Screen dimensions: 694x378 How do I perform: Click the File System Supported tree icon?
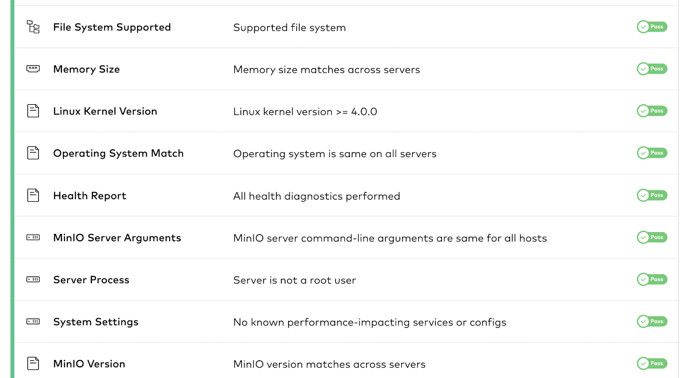point(33,27)
